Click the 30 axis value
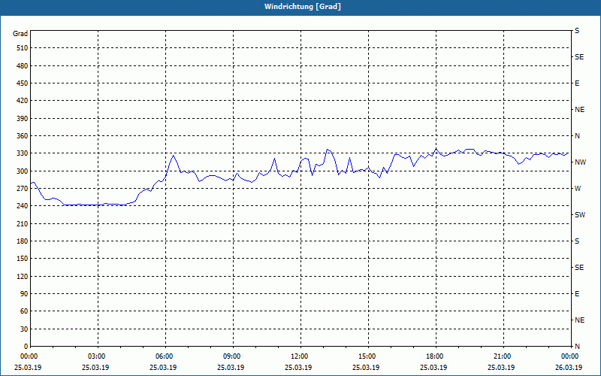Image resolution: width=601 pixels, height=376 pixels. click(x=24, y=329)
